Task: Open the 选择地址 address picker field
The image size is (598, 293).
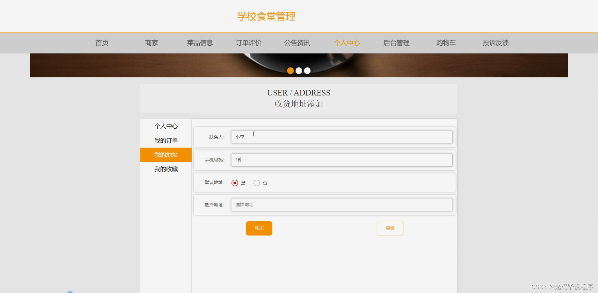Action: pyautogui.click(x=341, y=205)
